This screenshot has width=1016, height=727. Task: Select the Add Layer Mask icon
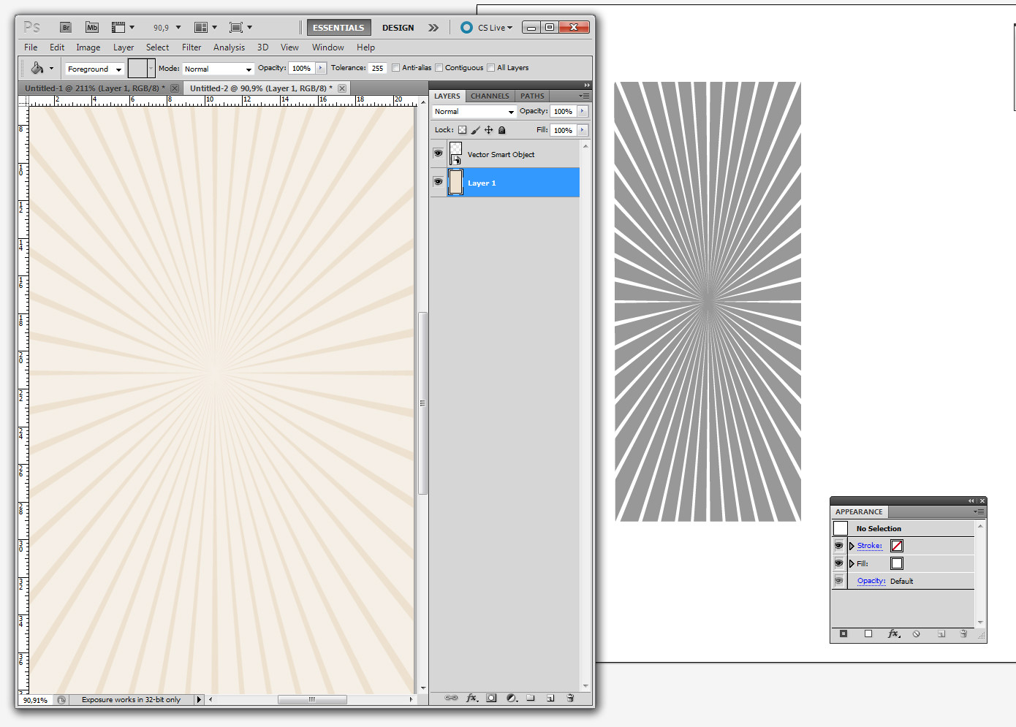coord(491,698)
